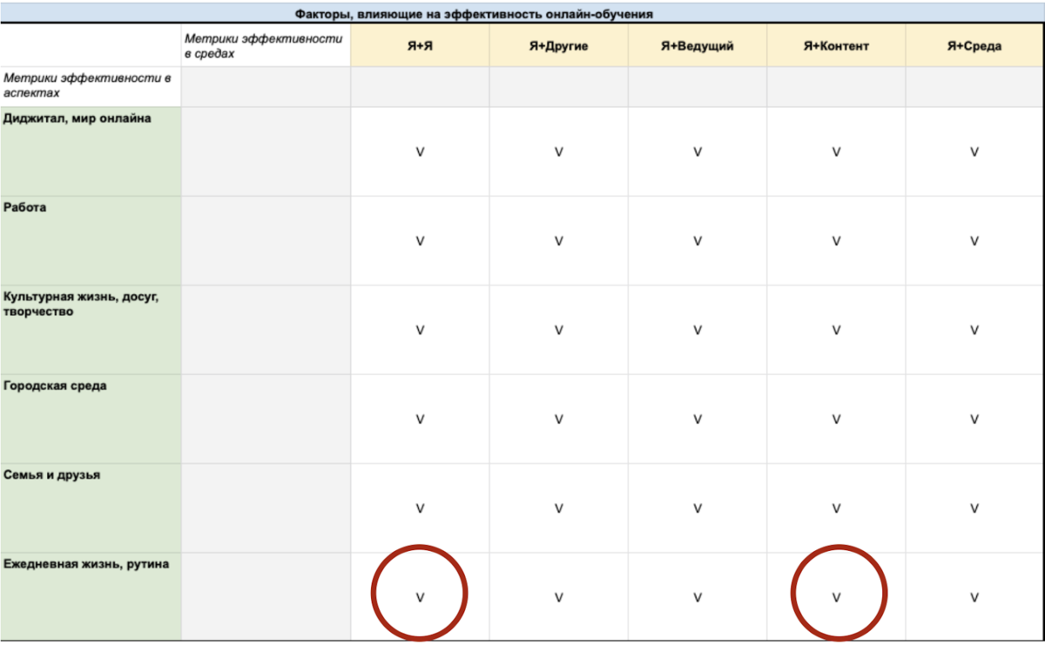This screenshot has width=1045, height=645.
Task: Click the V for Семья и друзья under Я+Среда
Action: tap(974, 508)
